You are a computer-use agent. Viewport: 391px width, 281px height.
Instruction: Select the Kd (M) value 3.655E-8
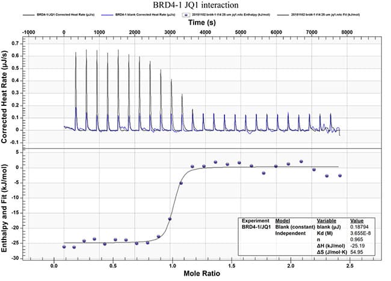point(362,233)
